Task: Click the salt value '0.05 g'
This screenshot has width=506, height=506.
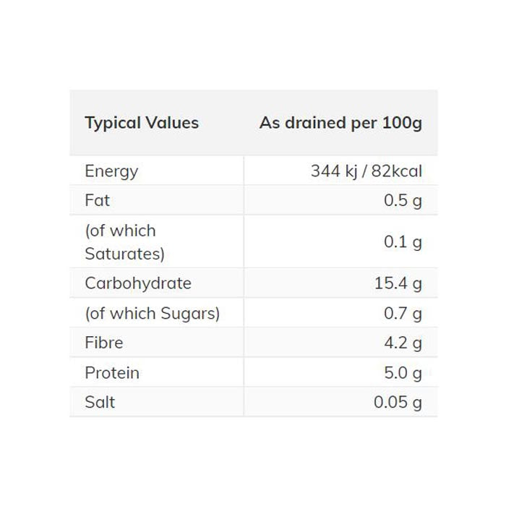Action: [398, 403]
